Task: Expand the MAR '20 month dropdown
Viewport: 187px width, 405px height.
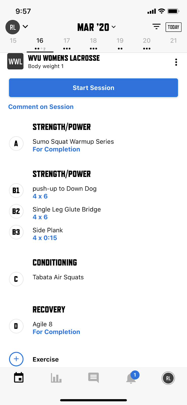Action: [96, 27]
